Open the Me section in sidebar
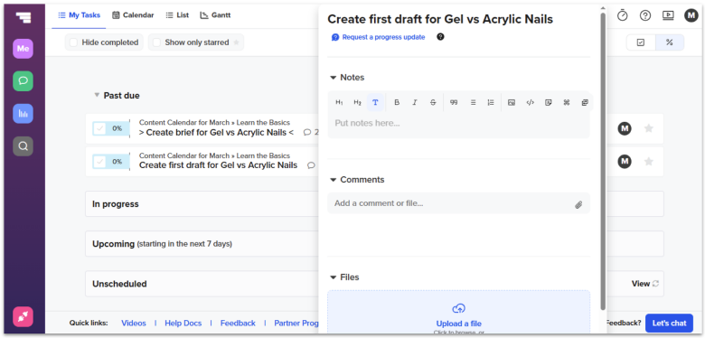705x338 pixels. [x=23, y=49]
